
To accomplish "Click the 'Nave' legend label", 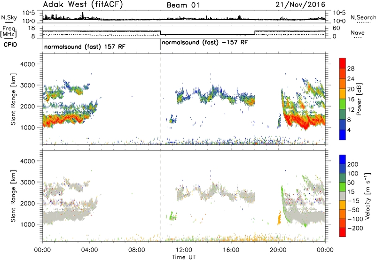I will [358, 32].
